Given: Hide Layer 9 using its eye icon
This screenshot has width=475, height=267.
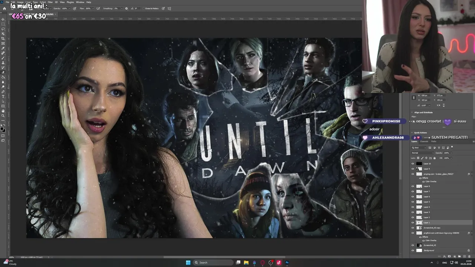Looking at the screenshot, I should 413,169.
